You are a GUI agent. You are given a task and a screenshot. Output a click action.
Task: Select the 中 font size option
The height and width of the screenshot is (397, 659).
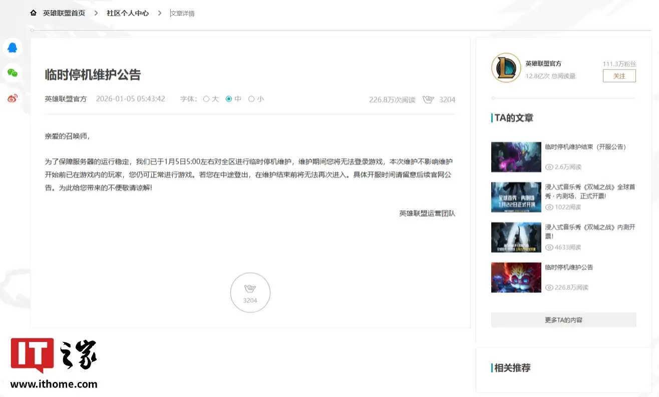(229, 99)
